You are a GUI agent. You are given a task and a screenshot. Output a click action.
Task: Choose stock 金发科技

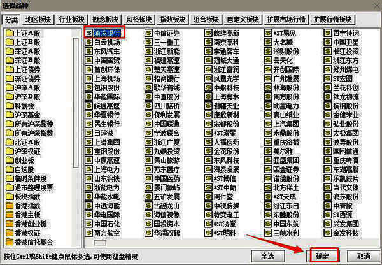click(x=346, y=233)
